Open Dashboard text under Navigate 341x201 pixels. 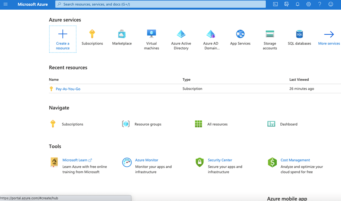(x=288, y=124)
